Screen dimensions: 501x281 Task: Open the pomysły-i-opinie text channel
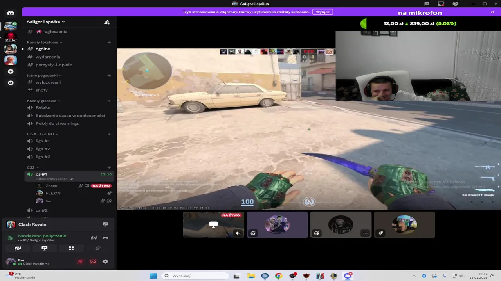[69, 65]
